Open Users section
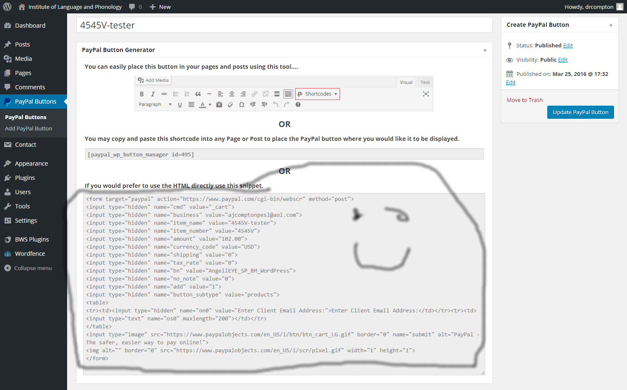627x390 pixels. click(x=23, y=192)
